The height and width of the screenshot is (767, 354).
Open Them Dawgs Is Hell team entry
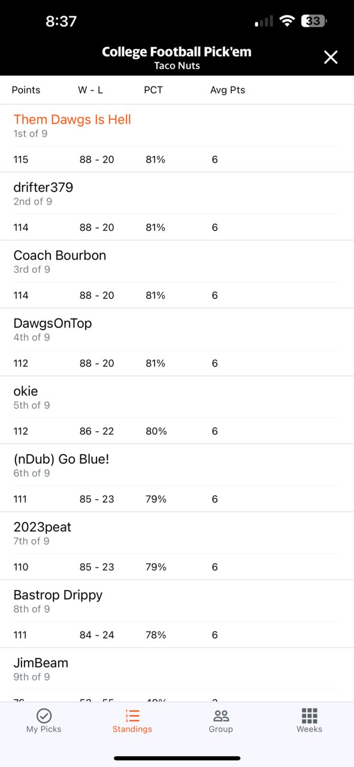pyautogui.click(x=177, y=139)
